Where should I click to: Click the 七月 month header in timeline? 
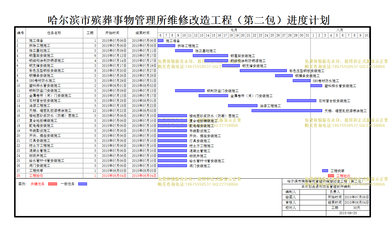[x=234, y=30]
